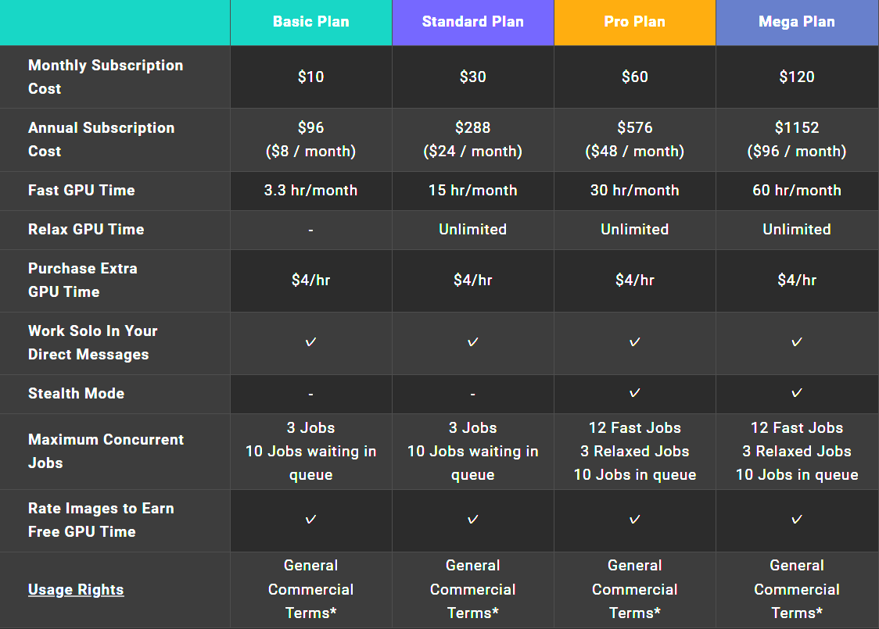Click the $10 Basic monthly cost
Viewport: 879px width, 629px height.
[x=310, y=77]
